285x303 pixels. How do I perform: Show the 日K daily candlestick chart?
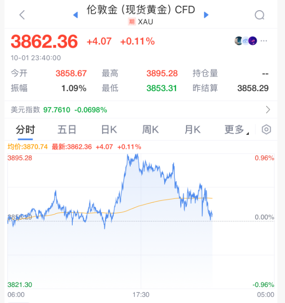pos(109,129)
